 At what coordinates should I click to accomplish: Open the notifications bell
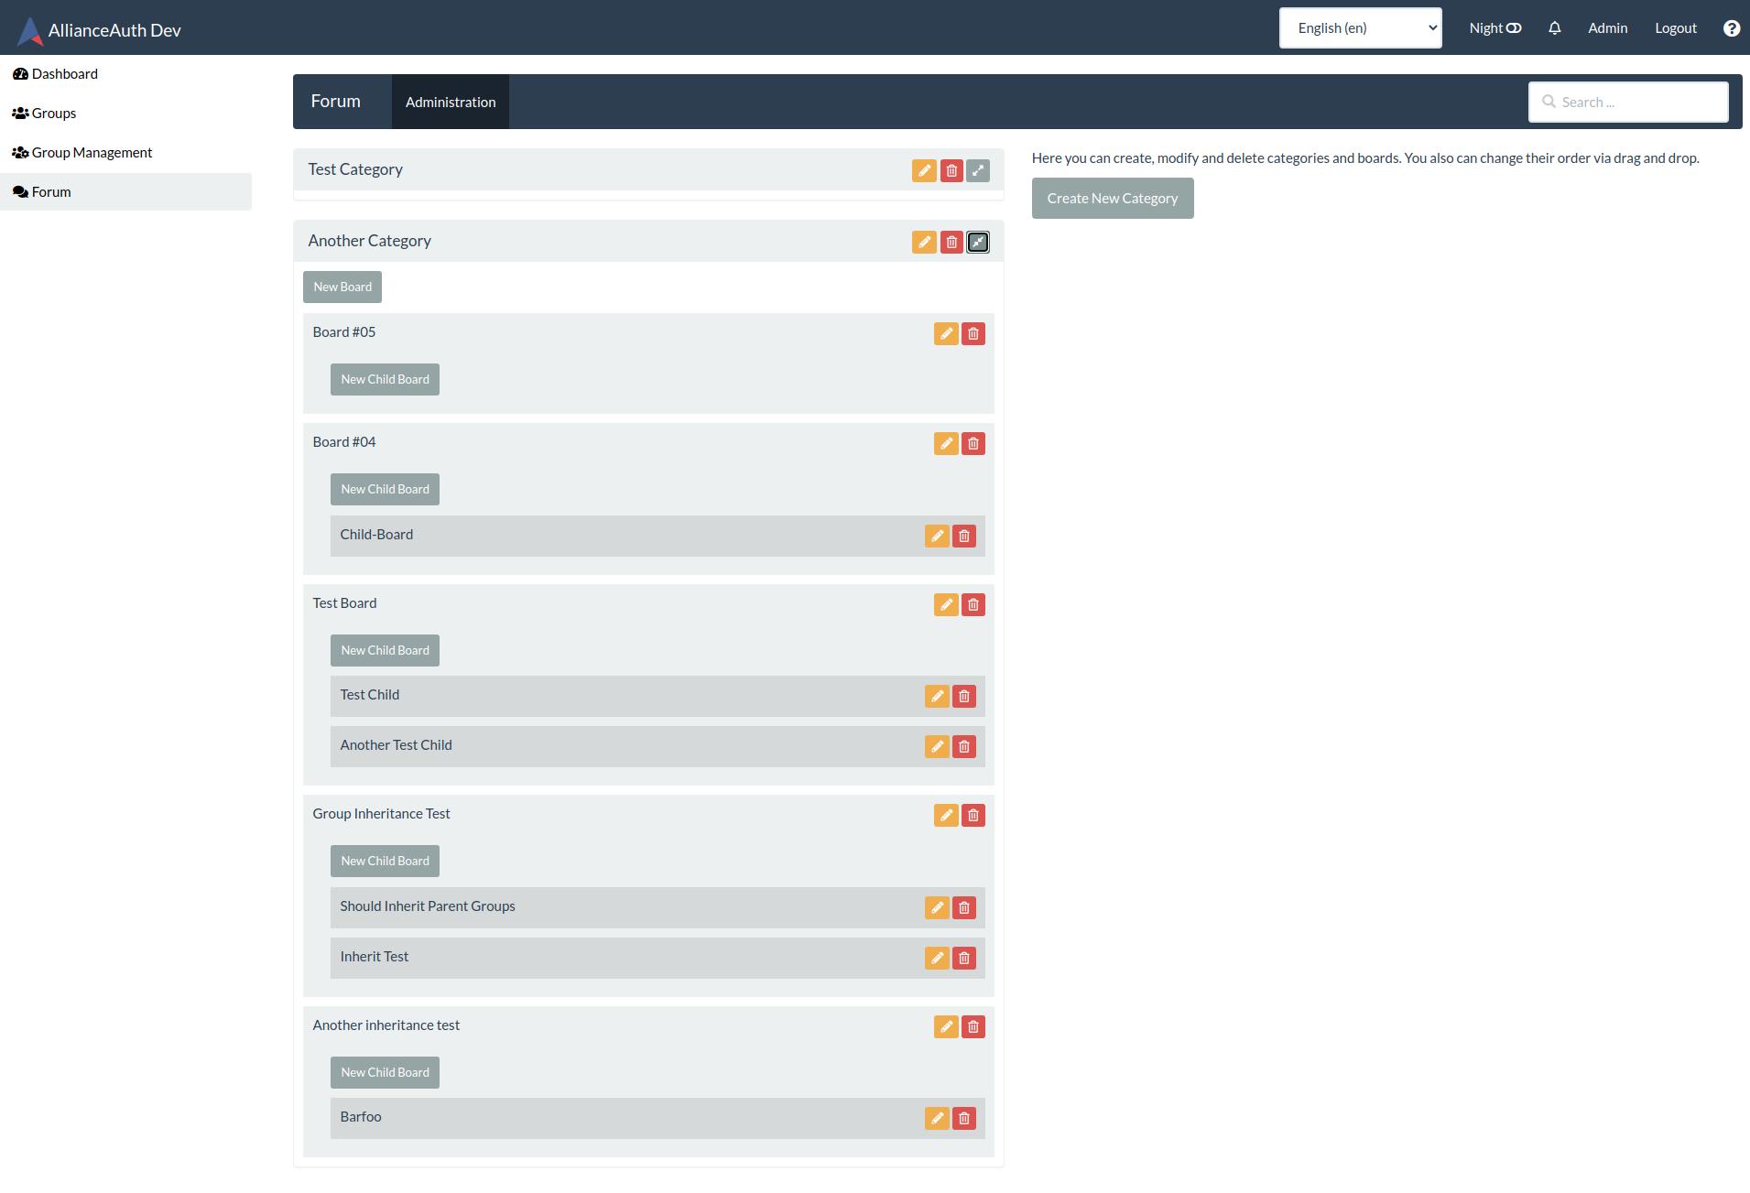(x=1554, y=27)
